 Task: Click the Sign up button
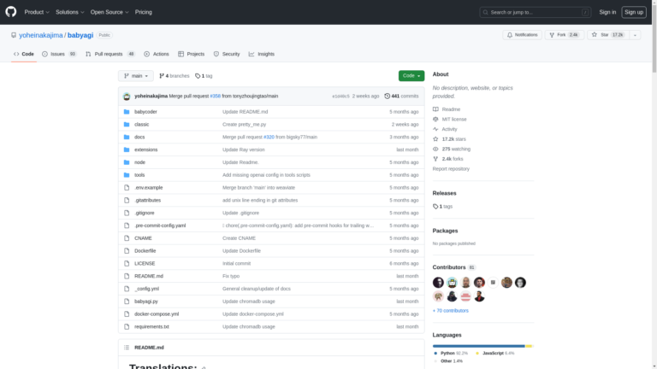[x=634, y=12]
